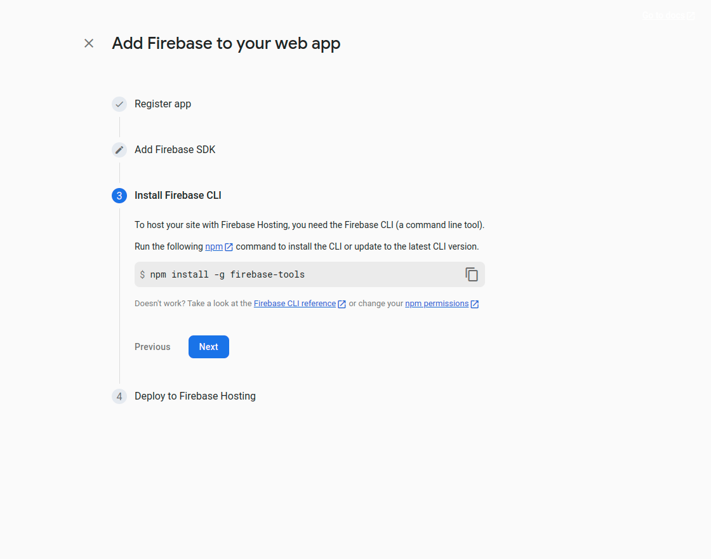Select the Install Firebase CLI step title
Image resolution: width=711 pixels, height=559 pixels.
pyautogui.click(x=178, y=196)
